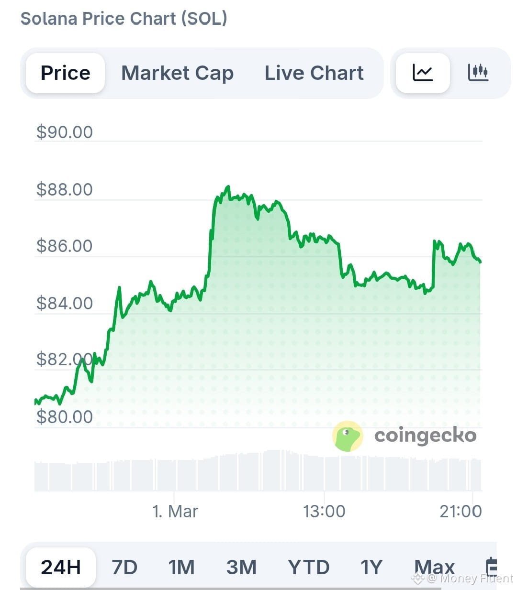Screen dimensions: 517x590
Task: Choose the 24H time range
Action: point(61,568)
